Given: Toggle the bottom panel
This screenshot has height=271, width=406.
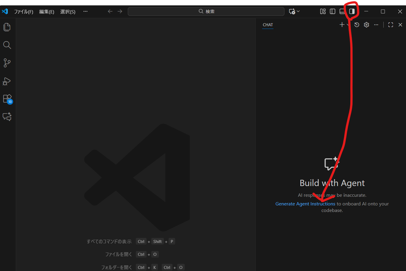Looking at the screenshot, I should (342, 11).
